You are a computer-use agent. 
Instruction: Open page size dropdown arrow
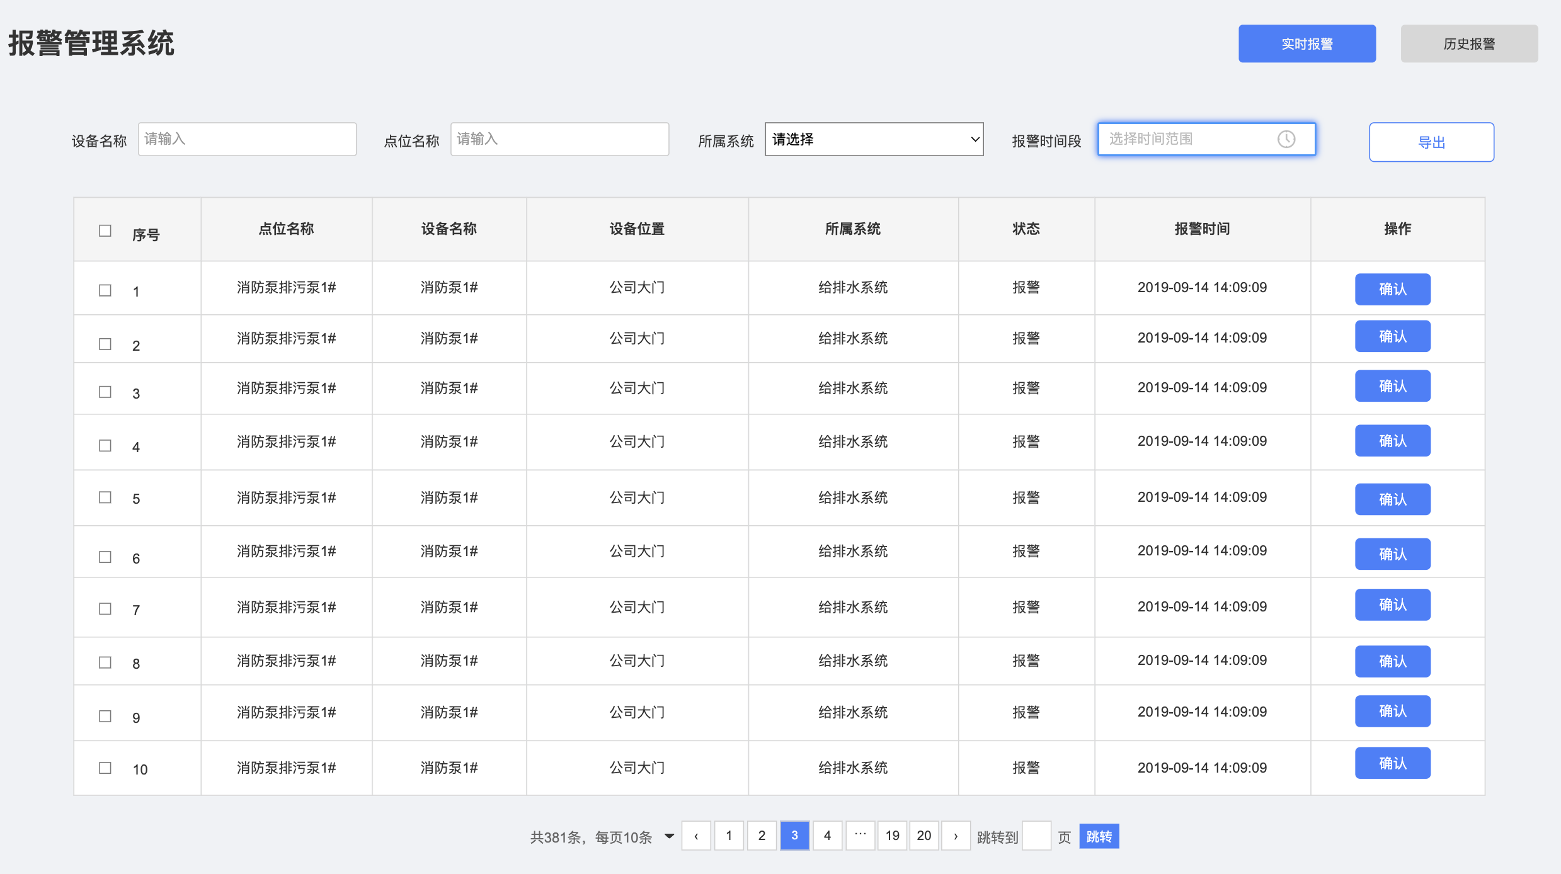tap(669, 836)
